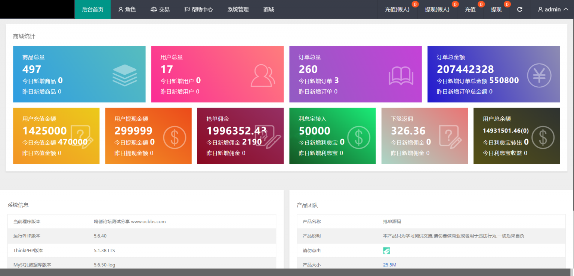Click the refresh icon in the top bar
The height and width of the screenshot is (276, 574).
tap(519, 9)
